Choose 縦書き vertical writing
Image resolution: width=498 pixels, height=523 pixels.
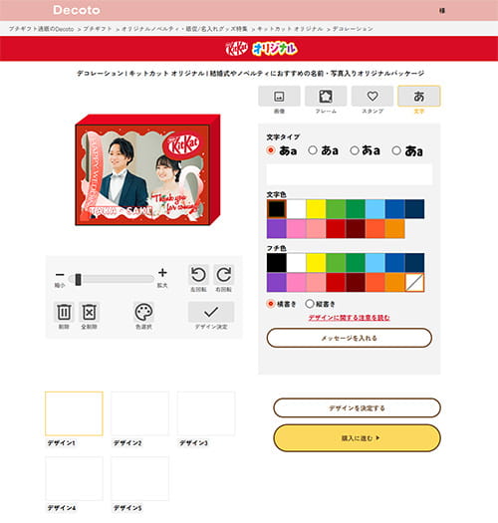click(310, 304)
